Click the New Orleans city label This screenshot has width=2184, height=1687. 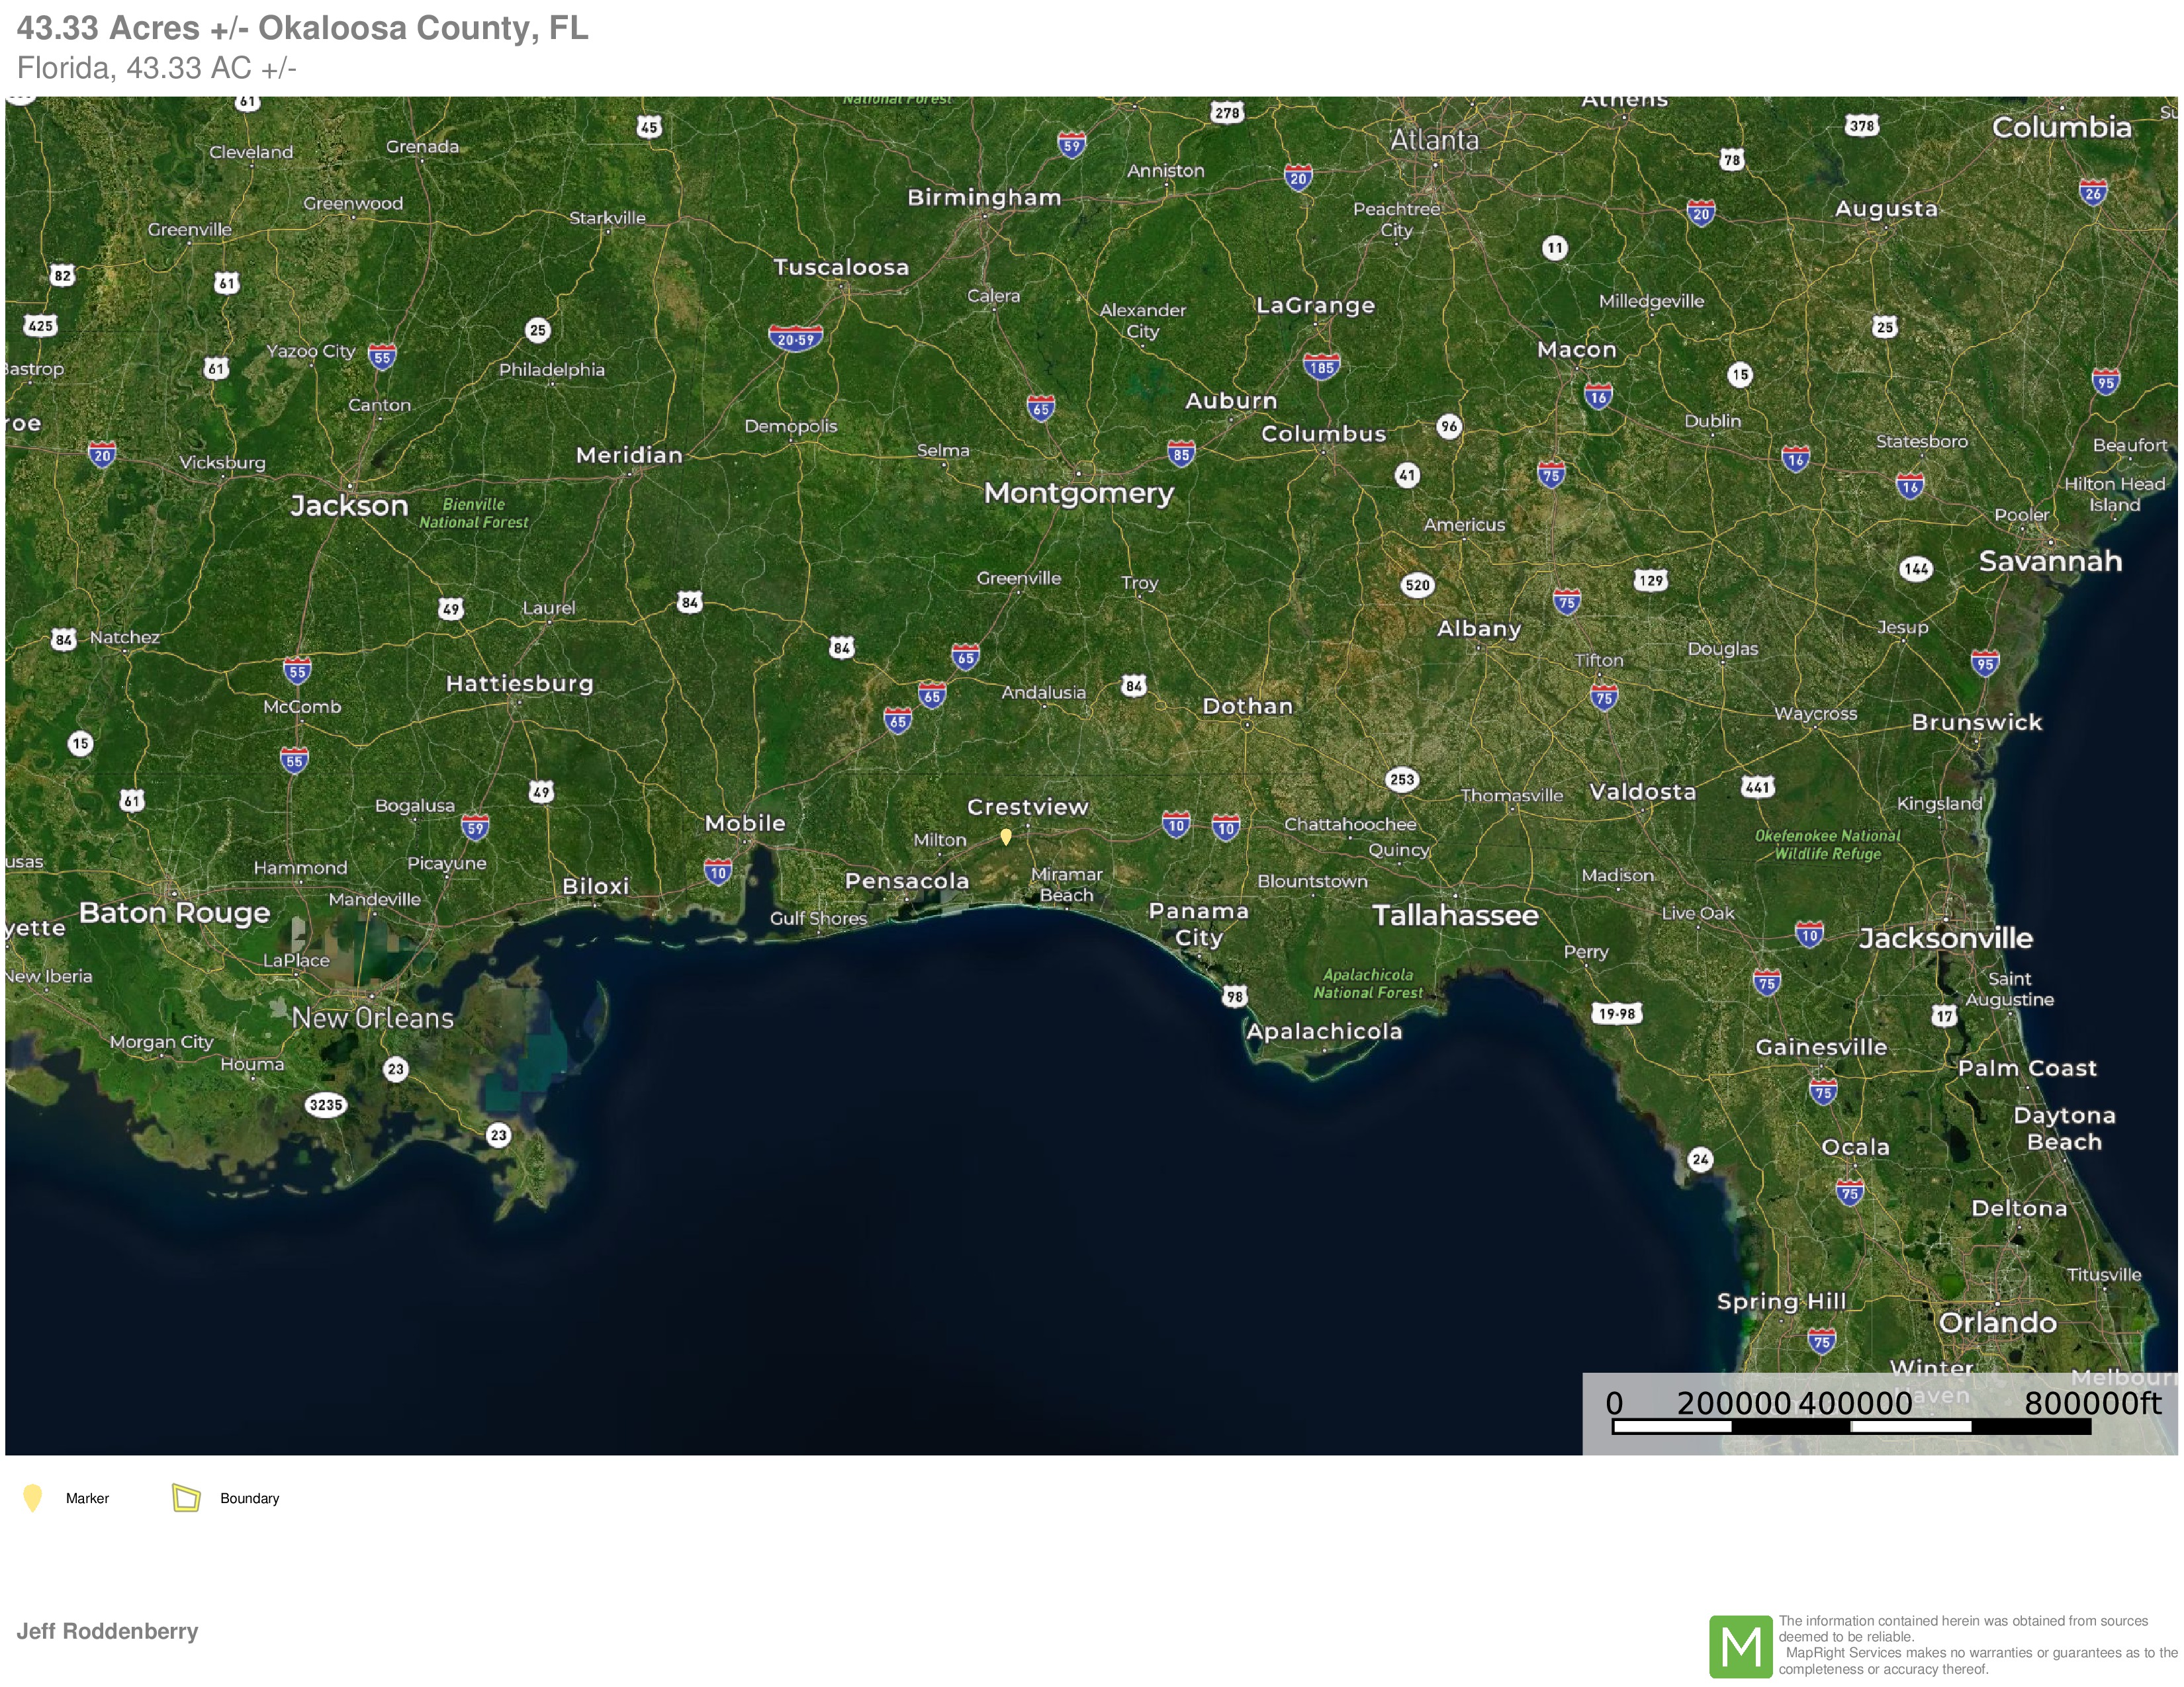coord(372,1018)
